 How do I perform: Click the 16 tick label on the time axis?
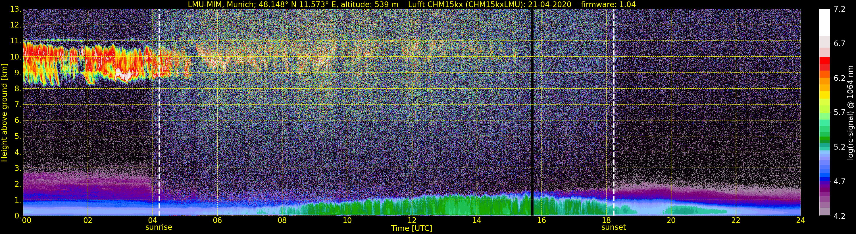[x=541, y=221]
